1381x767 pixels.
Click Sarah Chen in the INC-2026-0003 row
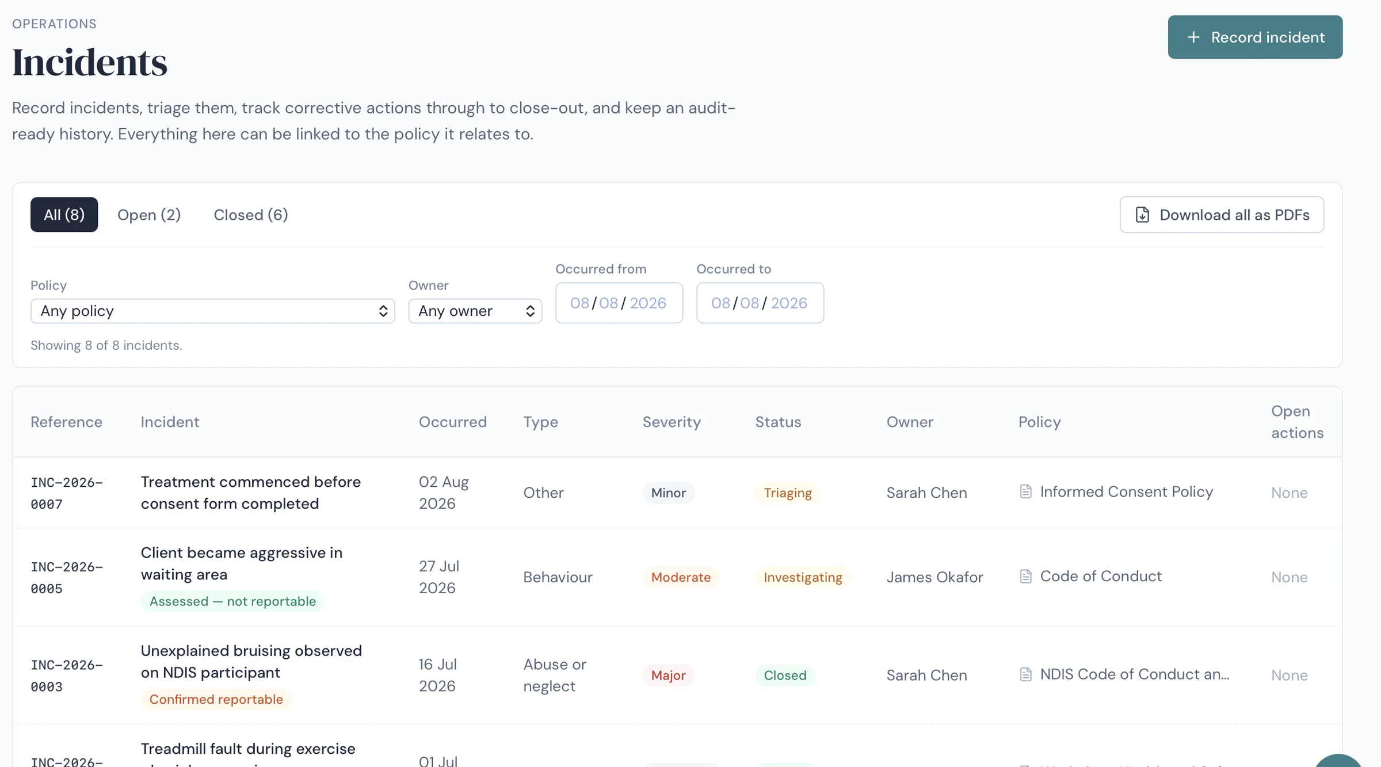coord(926,675)
